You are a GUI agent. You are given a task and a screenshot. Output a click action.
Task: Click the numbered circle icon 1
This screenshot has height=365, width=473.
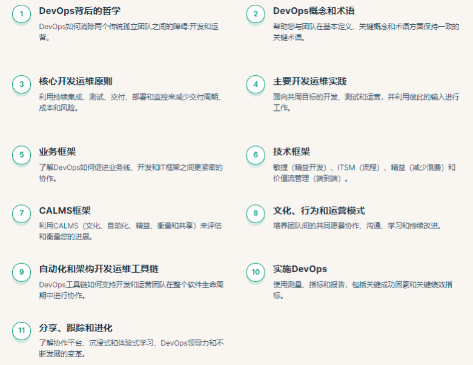tap(22, 15)
